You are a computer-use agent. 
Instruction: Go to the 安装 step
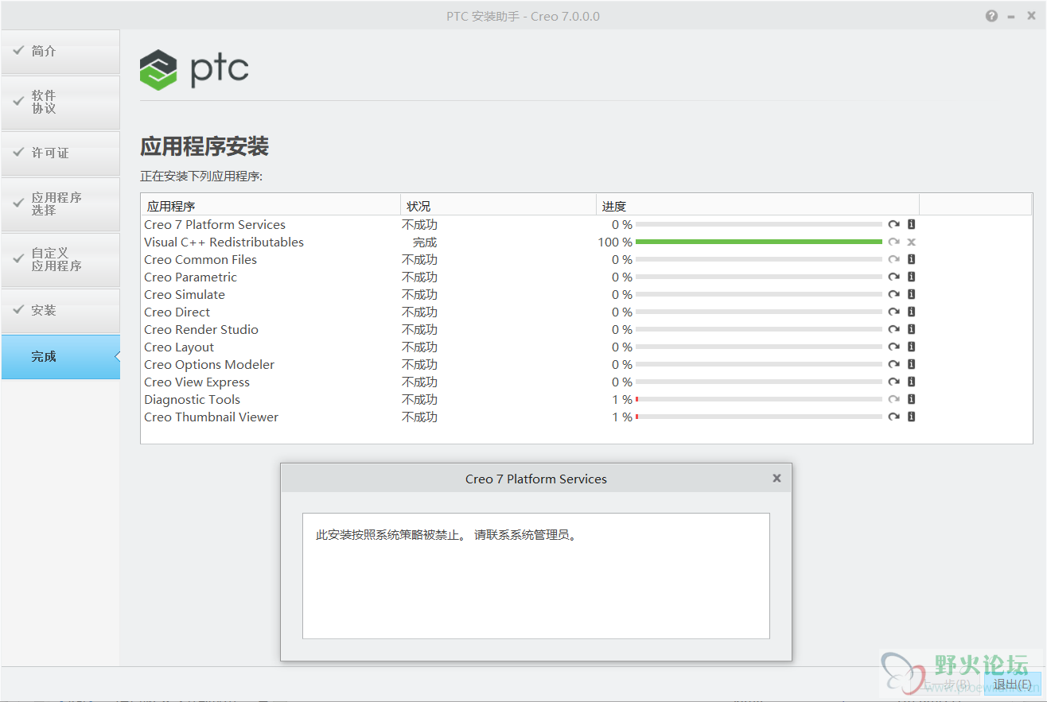coord(60,311)
